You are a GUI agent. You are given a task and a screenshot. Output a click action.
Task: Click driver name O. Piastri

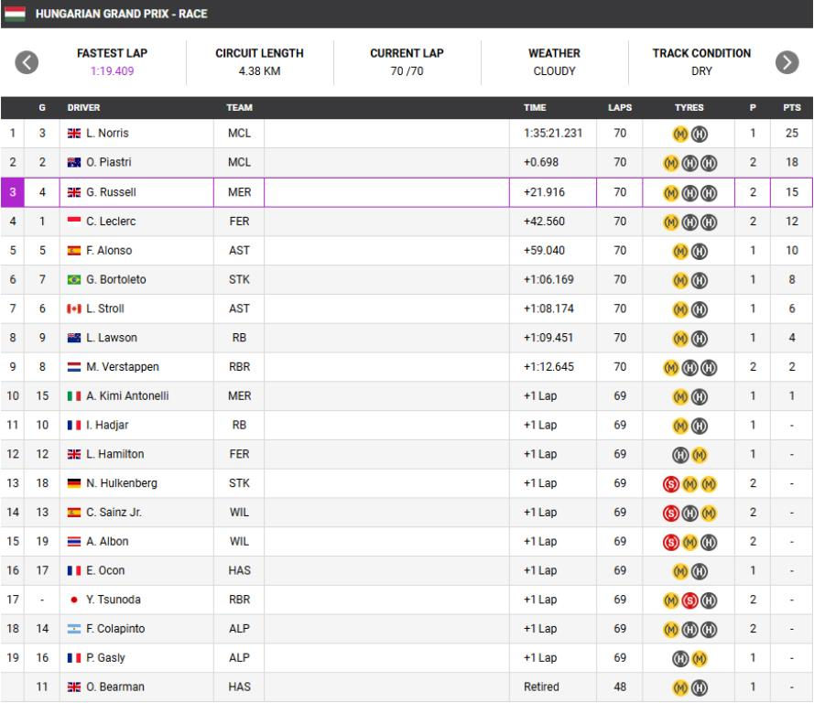click(108, 162)
